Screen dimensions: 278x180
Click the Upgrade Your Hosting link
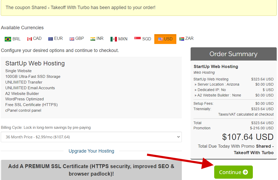(91, 151)
